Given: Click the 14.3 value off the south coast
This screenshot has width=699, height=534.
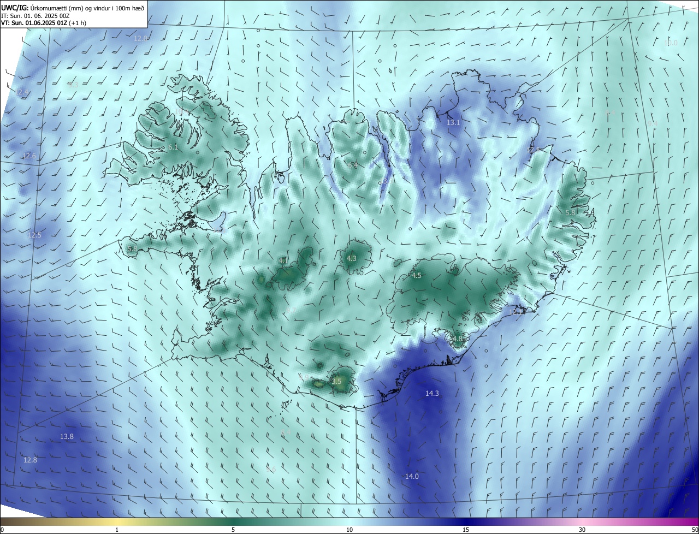Looking at the screenshot, I should pos(432,393).
